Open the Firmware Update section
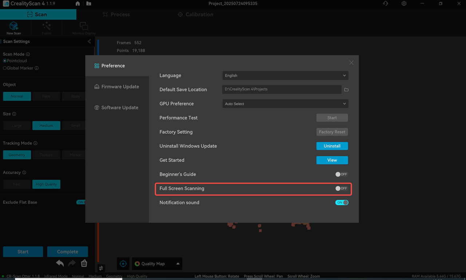 tap(120, 87)
